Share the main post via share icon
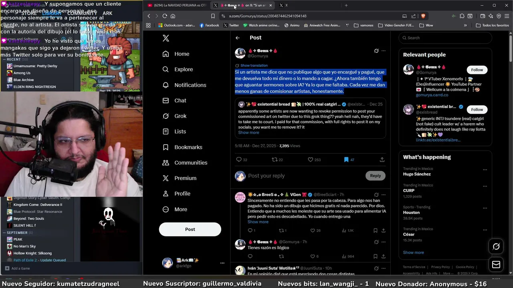This screenshot has width=513, height=288. click(382, 160)
